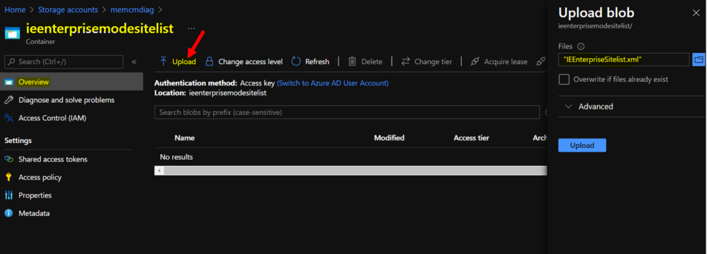Open the ellipsis menu beside container name
707x254 pixels.
191,28
